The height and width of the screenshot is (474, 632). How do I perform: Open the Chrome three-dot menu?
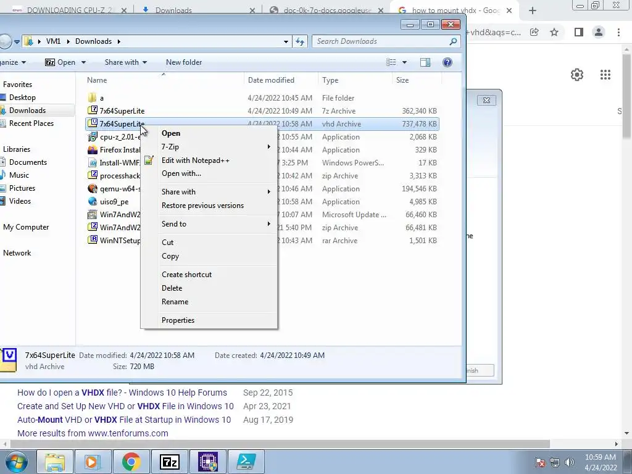(x=618, y=32)
